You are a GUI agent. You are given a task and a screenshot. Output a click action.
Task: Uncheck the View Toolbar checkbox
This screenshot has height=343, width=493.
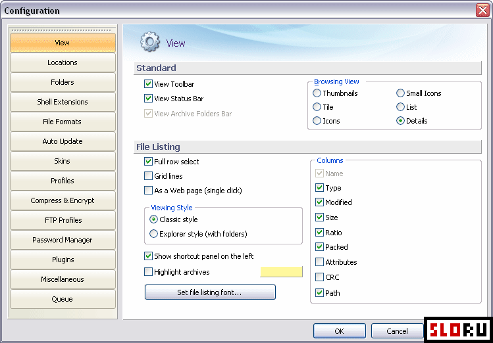(149, 84)
